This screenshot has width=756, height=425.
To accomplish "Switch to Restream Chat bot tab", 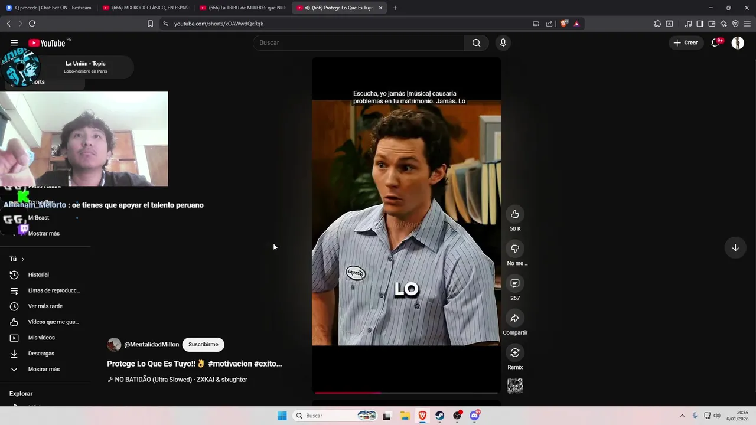I will (x=49, y=8).
